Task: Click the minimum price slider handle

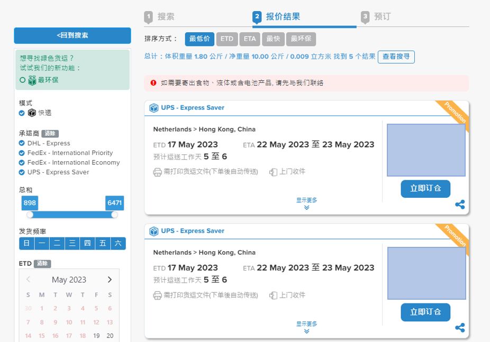Action: pyautogui.click(x=30, y=215)
